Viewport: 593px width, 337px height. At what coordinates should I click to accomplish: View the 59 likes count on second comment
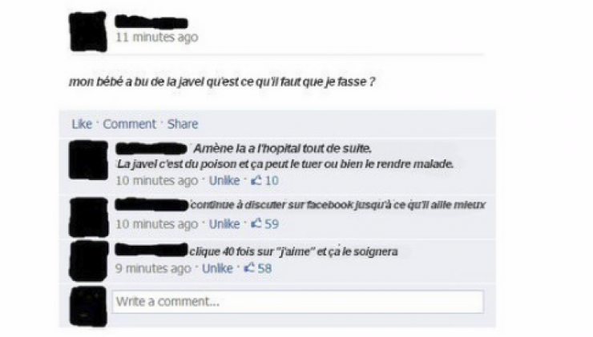[272, 224]
